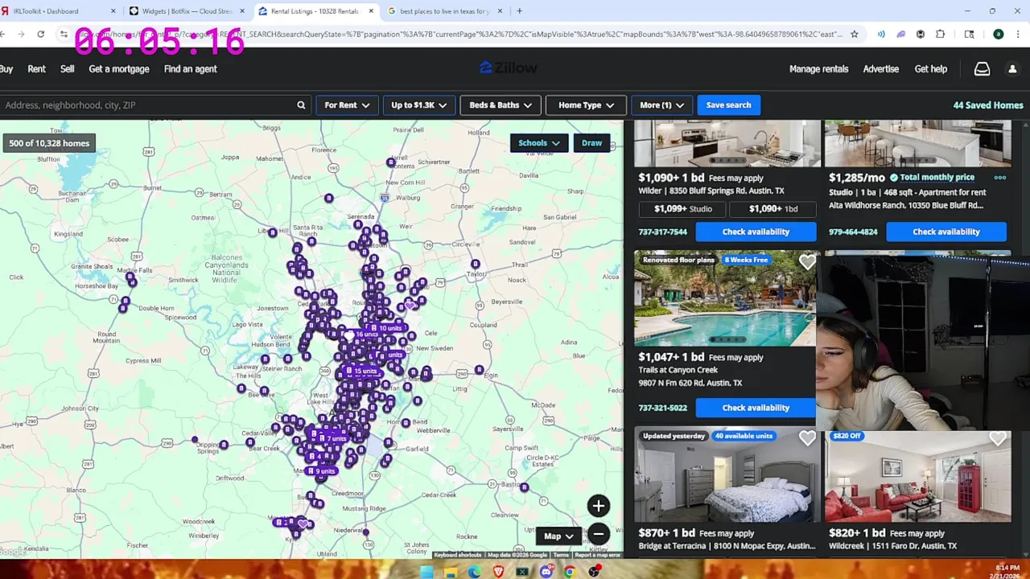Open Discord from the taskbar

(x=546, y=572)
